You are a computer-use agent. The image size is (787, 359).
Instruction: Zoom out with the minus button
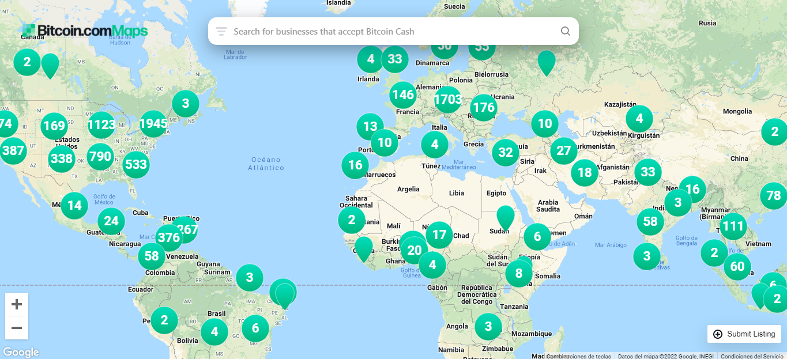tap(17, 328)
